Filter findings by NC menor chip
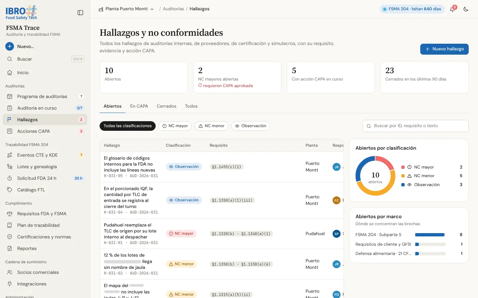 coord(211,126)
